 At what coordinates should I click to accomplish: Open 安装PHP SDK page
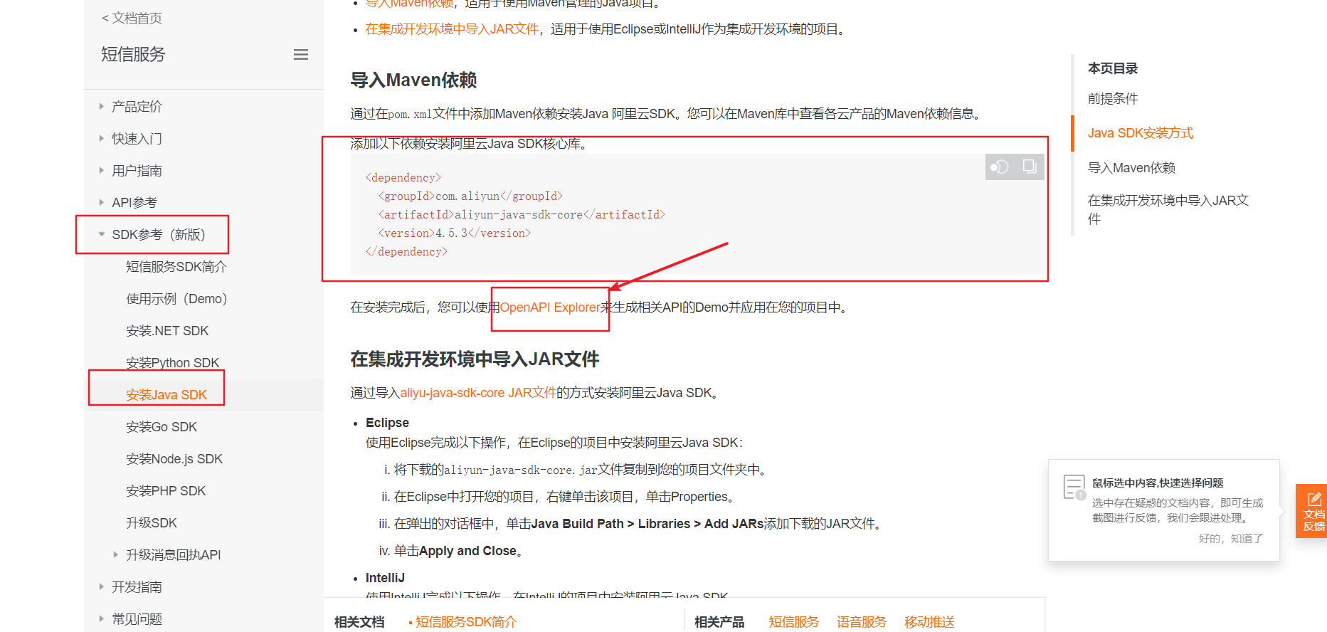pos(166,491)
